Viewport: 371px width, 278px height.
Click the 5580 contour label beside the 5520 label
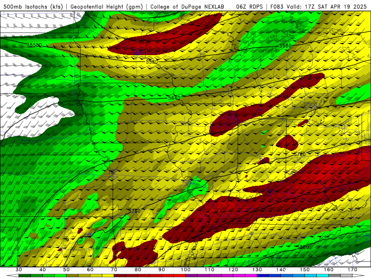pos(152,62)
